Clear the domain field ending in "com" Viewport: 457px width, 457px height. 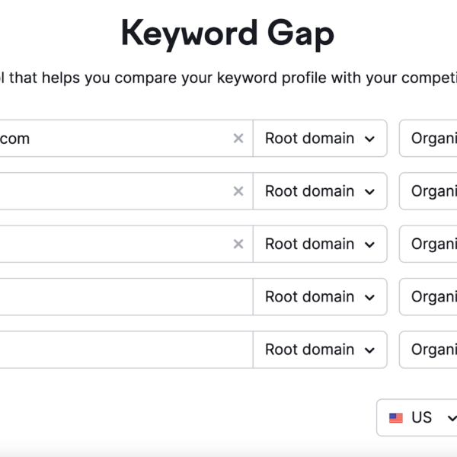pyautogui.click(x=238, y=139)
